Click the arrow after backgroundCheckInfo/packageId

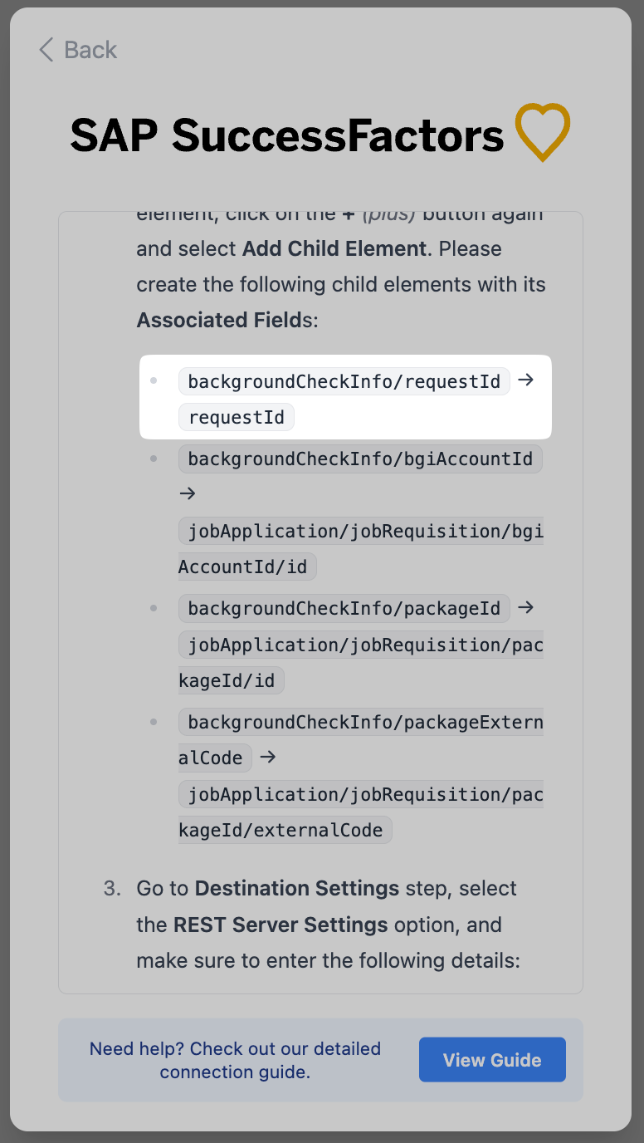point(525,607)
